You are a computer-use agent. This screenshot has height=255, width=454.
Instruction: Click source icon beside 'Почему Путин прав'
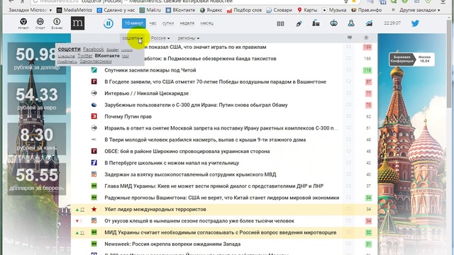coord(94,116)
